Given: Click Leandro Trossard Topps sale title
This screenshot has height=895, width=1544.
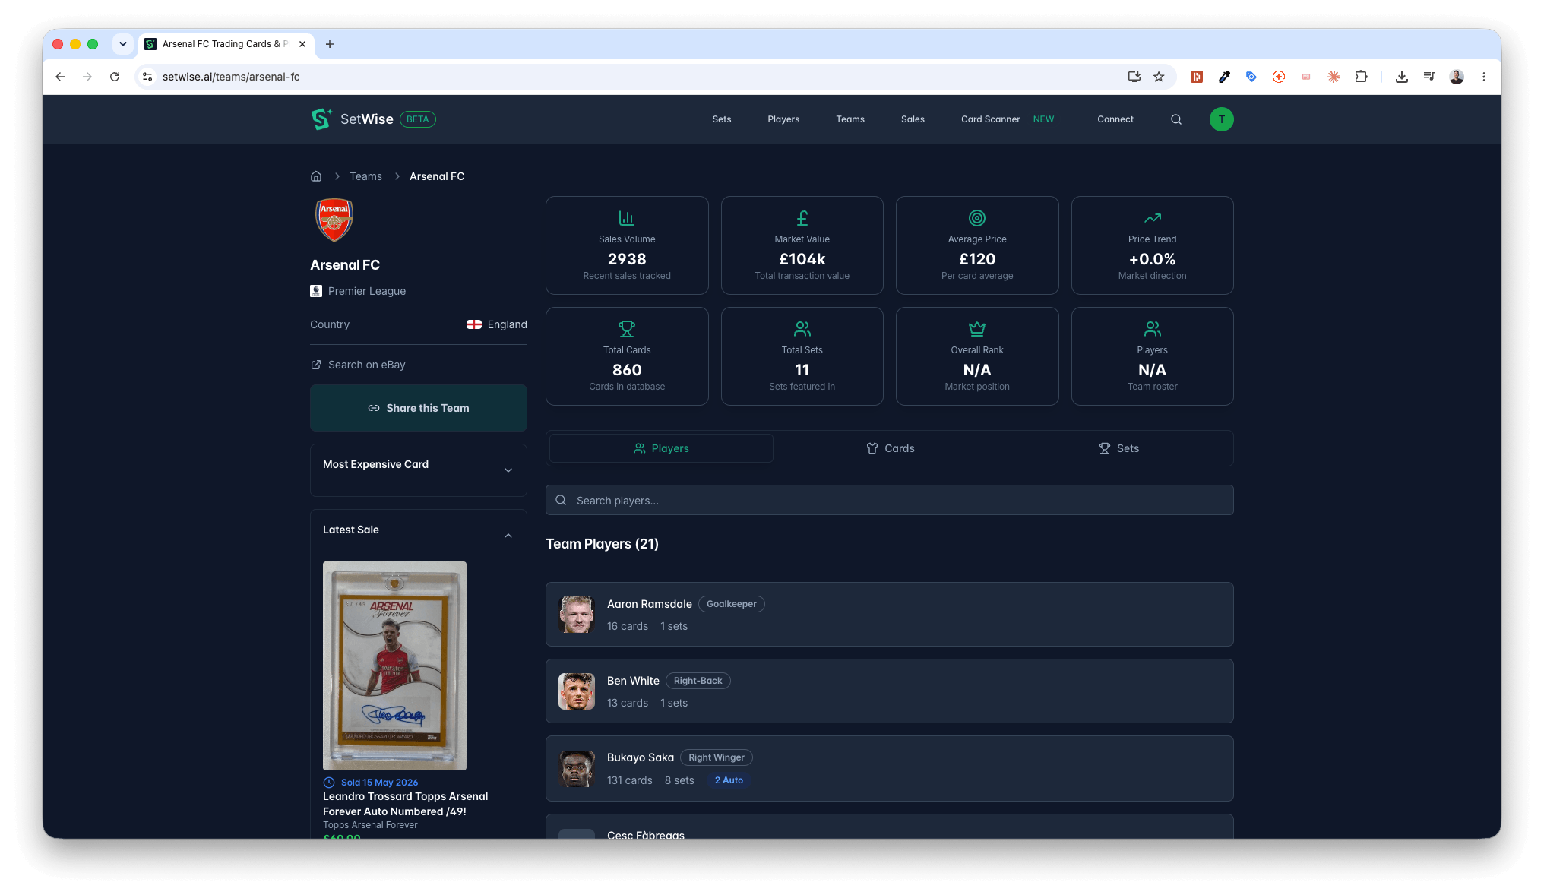Looking at the screenshot, I should [x=406, y=804].
